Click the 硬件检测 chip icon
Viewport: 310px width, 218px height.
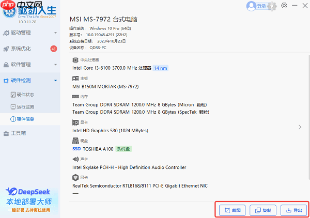click(6, 81)
